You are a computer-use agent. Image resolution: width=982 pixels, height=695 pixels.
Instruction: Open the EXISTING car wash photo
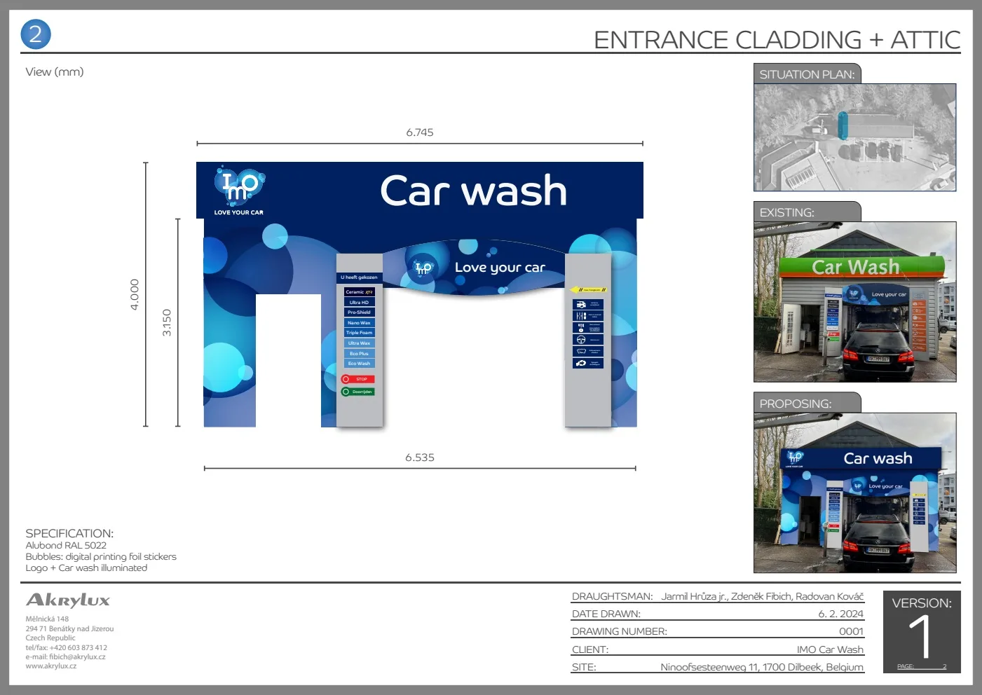click(854, 302)
